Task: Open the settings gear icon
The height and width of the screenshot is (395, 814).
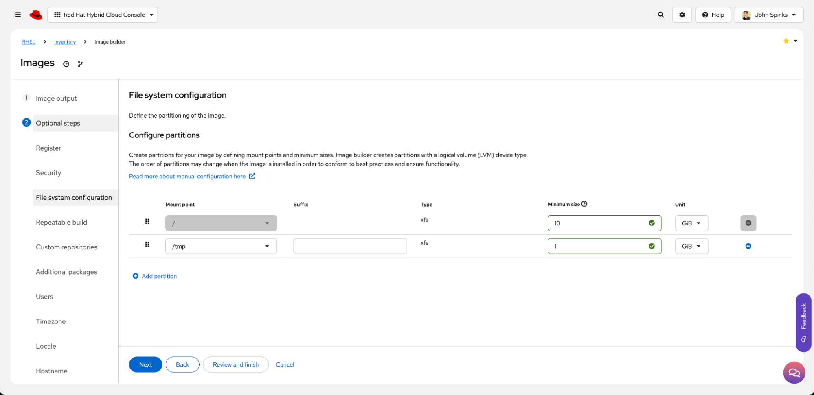Action: [682, 15]
